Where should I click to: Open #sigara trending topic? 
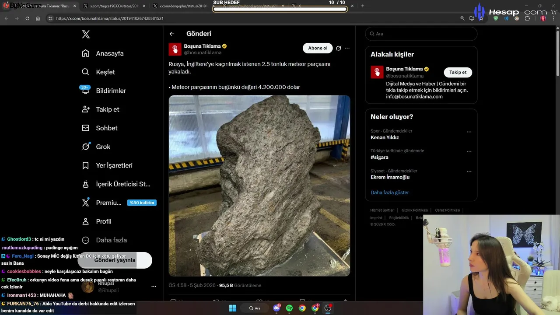point(379,157)
